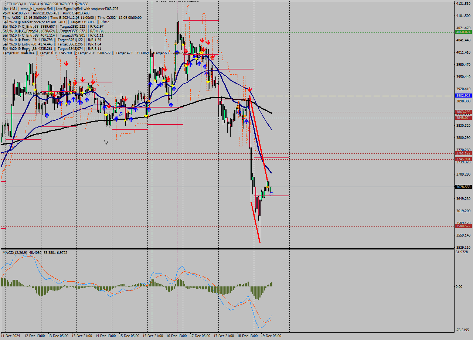Click the 19 Dec 05:00 time axis label

tap(271, 336)
